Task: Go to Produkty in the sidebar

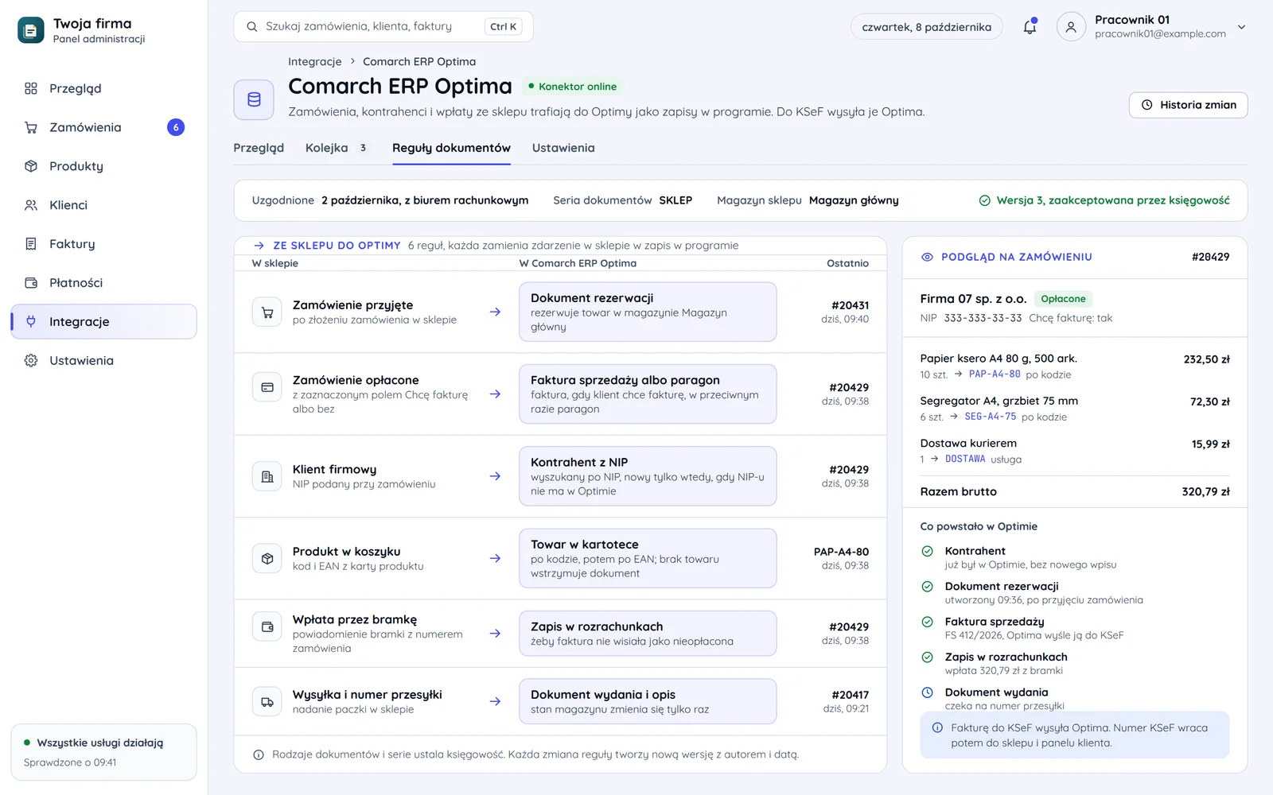Action: pyautogui.click(x=103, y=166)
